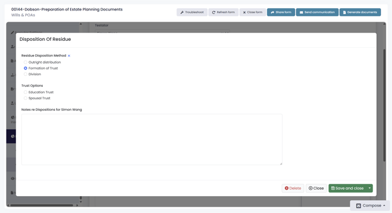This screenshot has width=392, height=213.
Task: Click the Close form button
Action: [x=253, y=12]
